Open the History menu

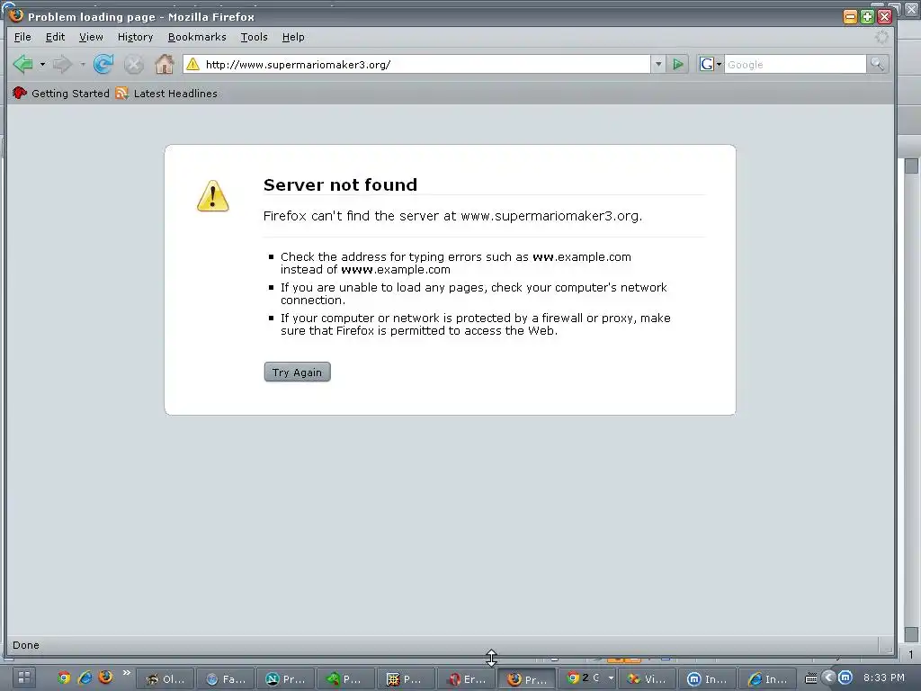pos(135,37)
